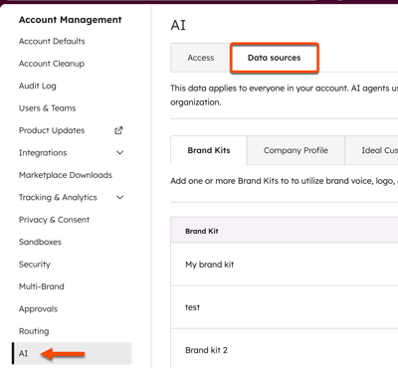The height and width of the screenshot is (368, 398).
Task: Open the Brand Kits tab
Action: pyautogui.click(x=209, y=150)
